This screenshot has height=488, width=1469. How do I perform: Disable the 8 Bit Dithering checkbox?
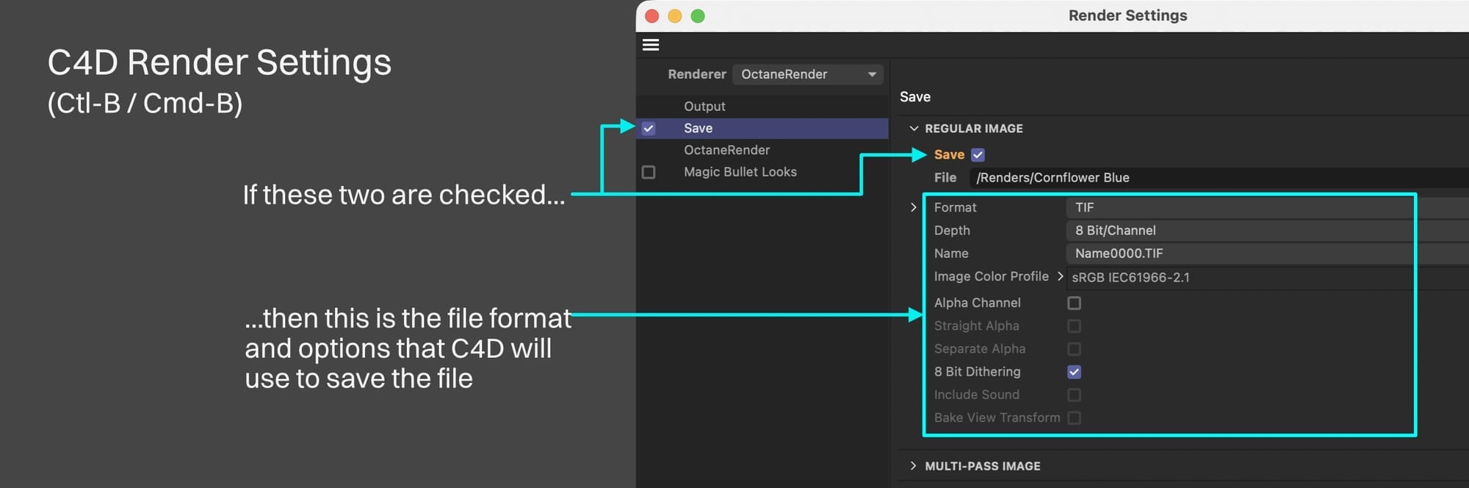click(1074, 372)
